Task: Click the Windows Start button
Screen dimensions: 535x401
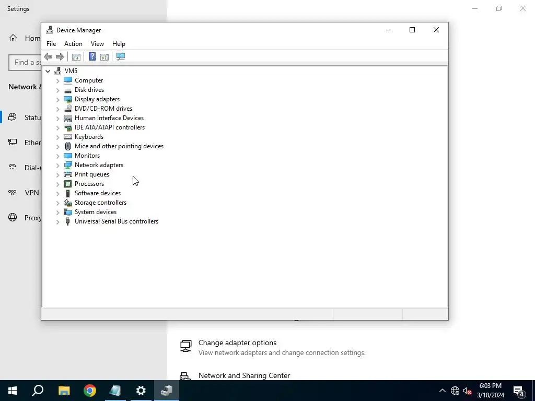Action: click(13, 391)
